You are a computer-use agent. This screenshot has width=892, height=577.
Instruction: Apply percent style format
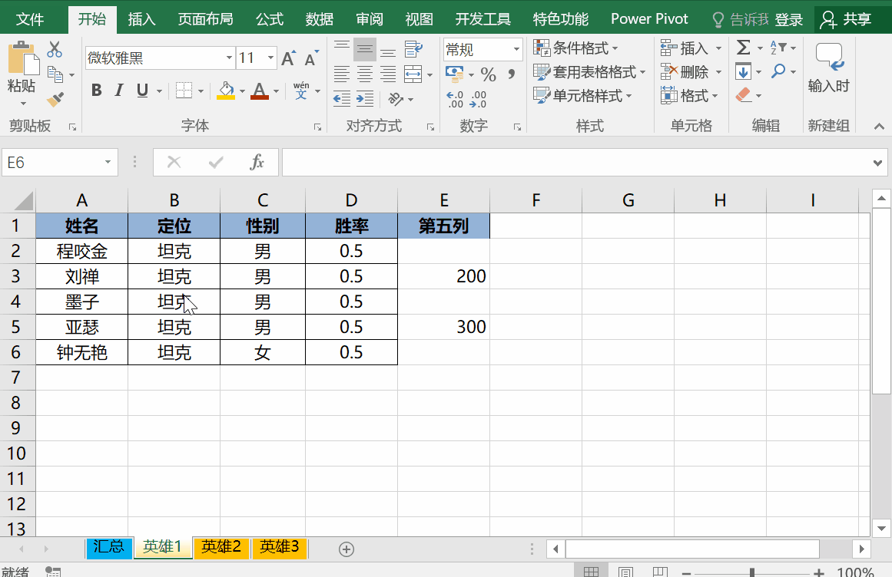(488, 74)
